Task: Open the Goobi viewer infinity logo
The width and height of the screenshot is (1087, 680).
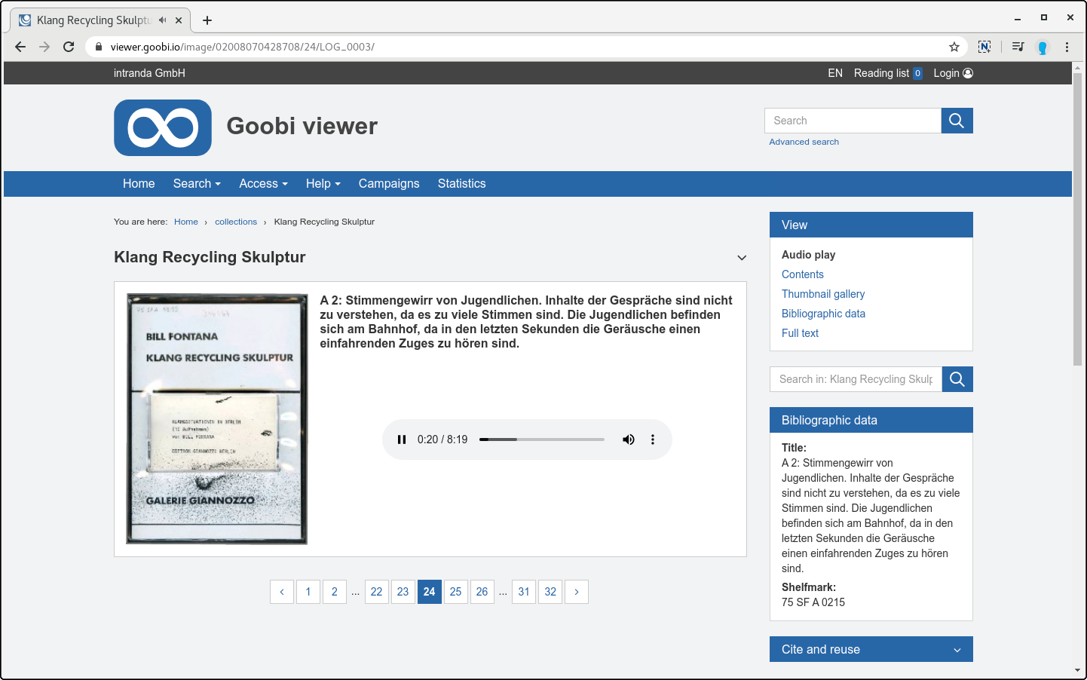Action: click(163, 127)
